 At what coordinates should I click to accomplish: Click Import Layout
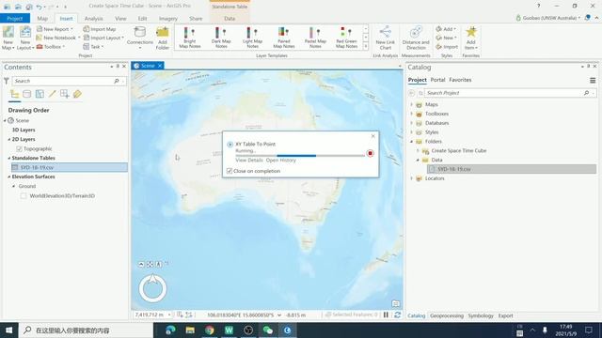click(103, 38)
